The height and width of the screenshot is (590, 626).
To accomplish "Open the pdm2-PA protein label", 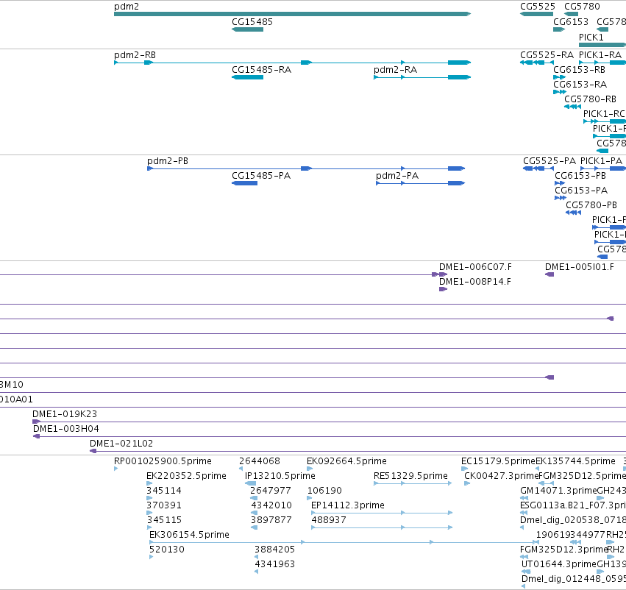I will tap(397, 176).
